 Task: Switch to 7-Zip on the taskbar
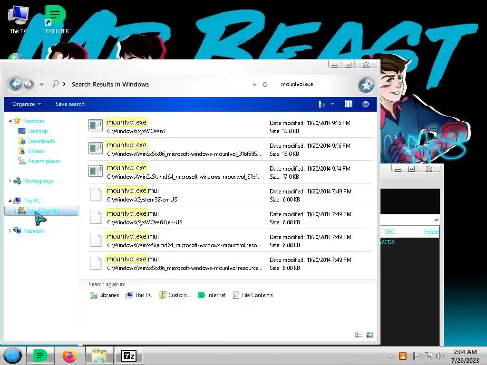(x=129, y=355)
